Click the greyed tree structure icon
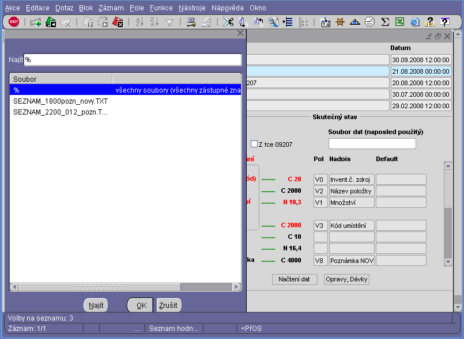Screen dimensions: 464x339 [303, 22]
